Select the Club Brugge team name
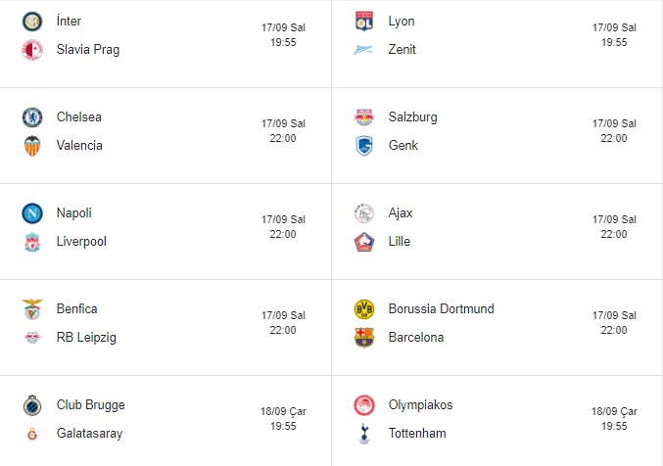663x466 pixels. click(91, 405)
